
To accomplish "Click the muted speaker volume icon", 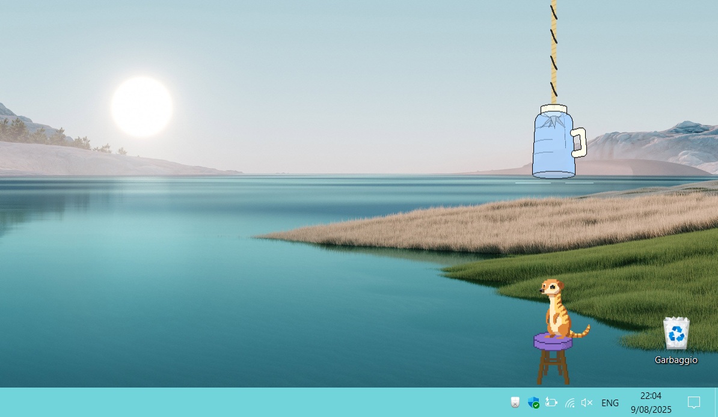I will click(x=587, y=403).
